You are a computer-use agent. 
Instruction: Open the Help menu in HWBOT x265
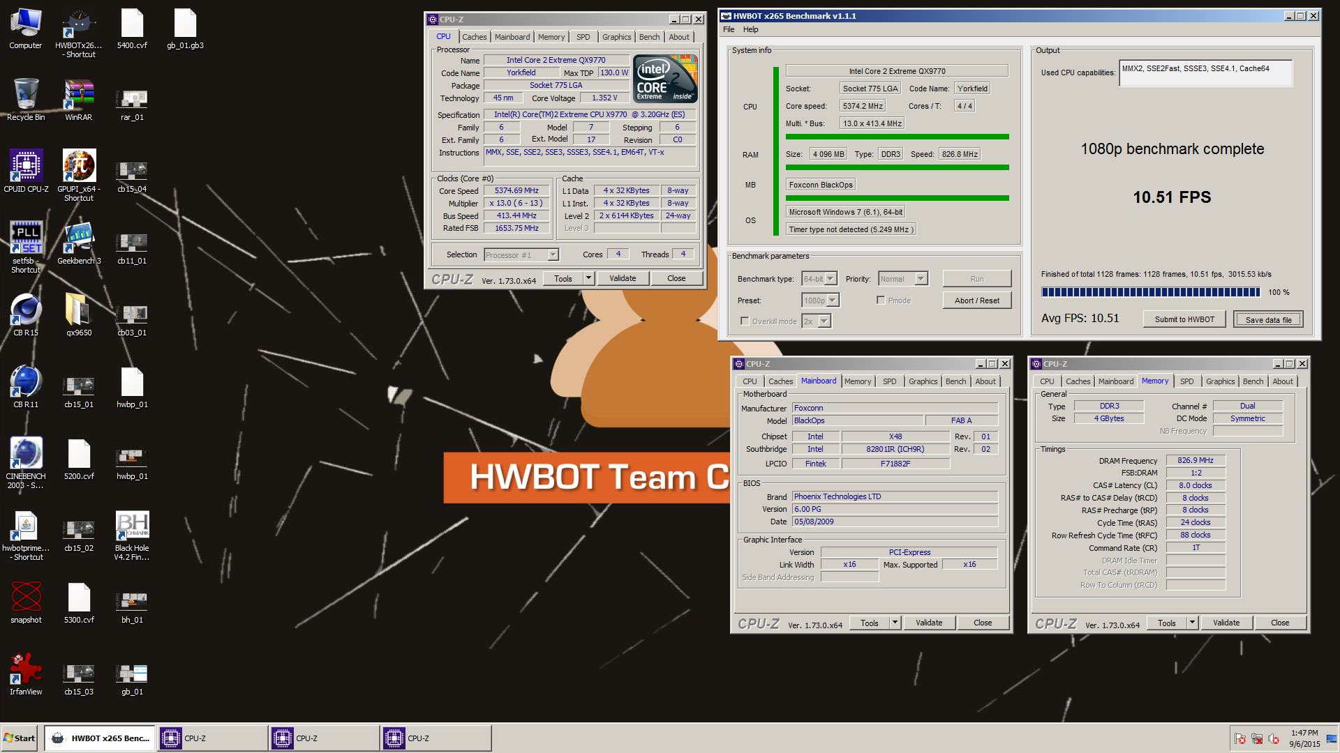click(x=751, y=29)
